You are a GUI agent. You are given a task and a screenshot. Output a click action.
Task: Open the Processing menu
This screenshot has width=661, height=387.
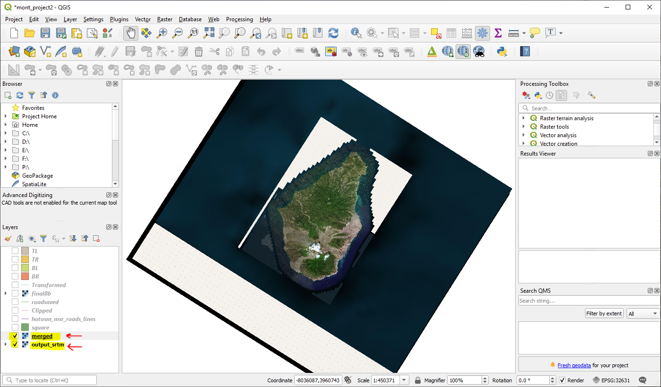239,19
